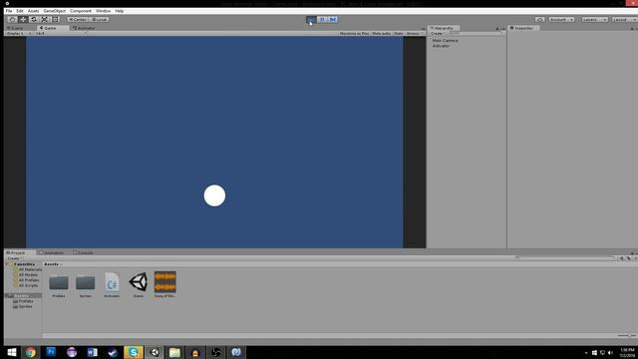Select the Inspector tab
The height and width of the screenshot is (359, 638).
[523, 28]
